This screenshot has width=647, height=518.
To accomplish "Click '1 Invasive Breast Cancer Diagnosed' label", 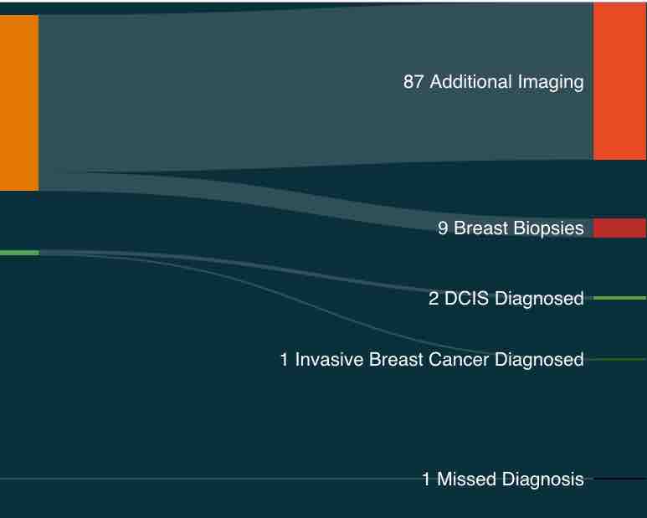I will point(432,359).
